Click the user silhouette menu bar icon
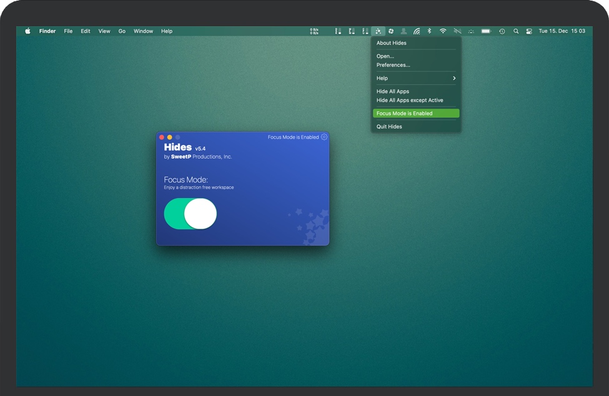This screenshot has width=609, height=396. click(404, 31)
